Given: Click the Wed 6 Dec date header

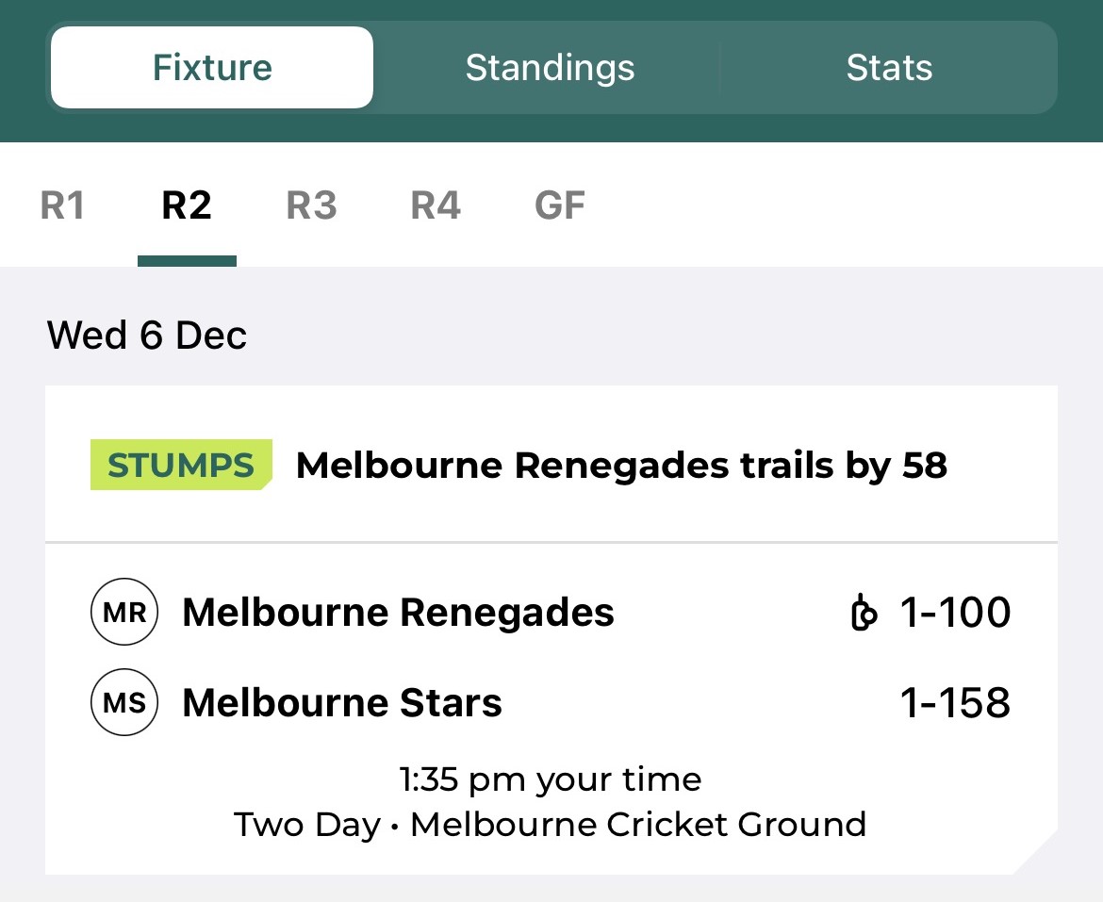Looking at the screenshot, I should (x=147, y=335).
